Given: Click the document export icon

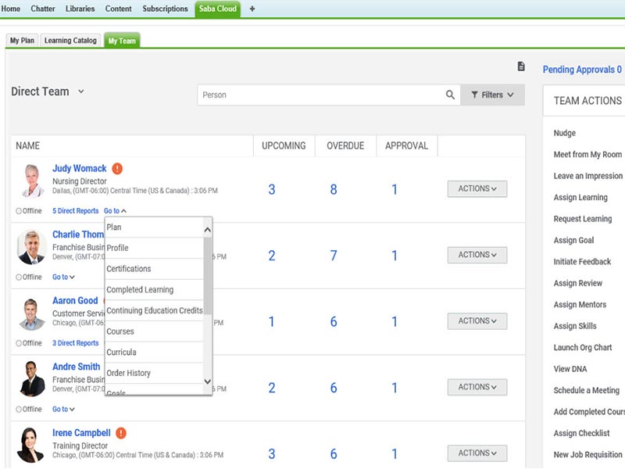Looking at the screenshot, I should (521, 67).
